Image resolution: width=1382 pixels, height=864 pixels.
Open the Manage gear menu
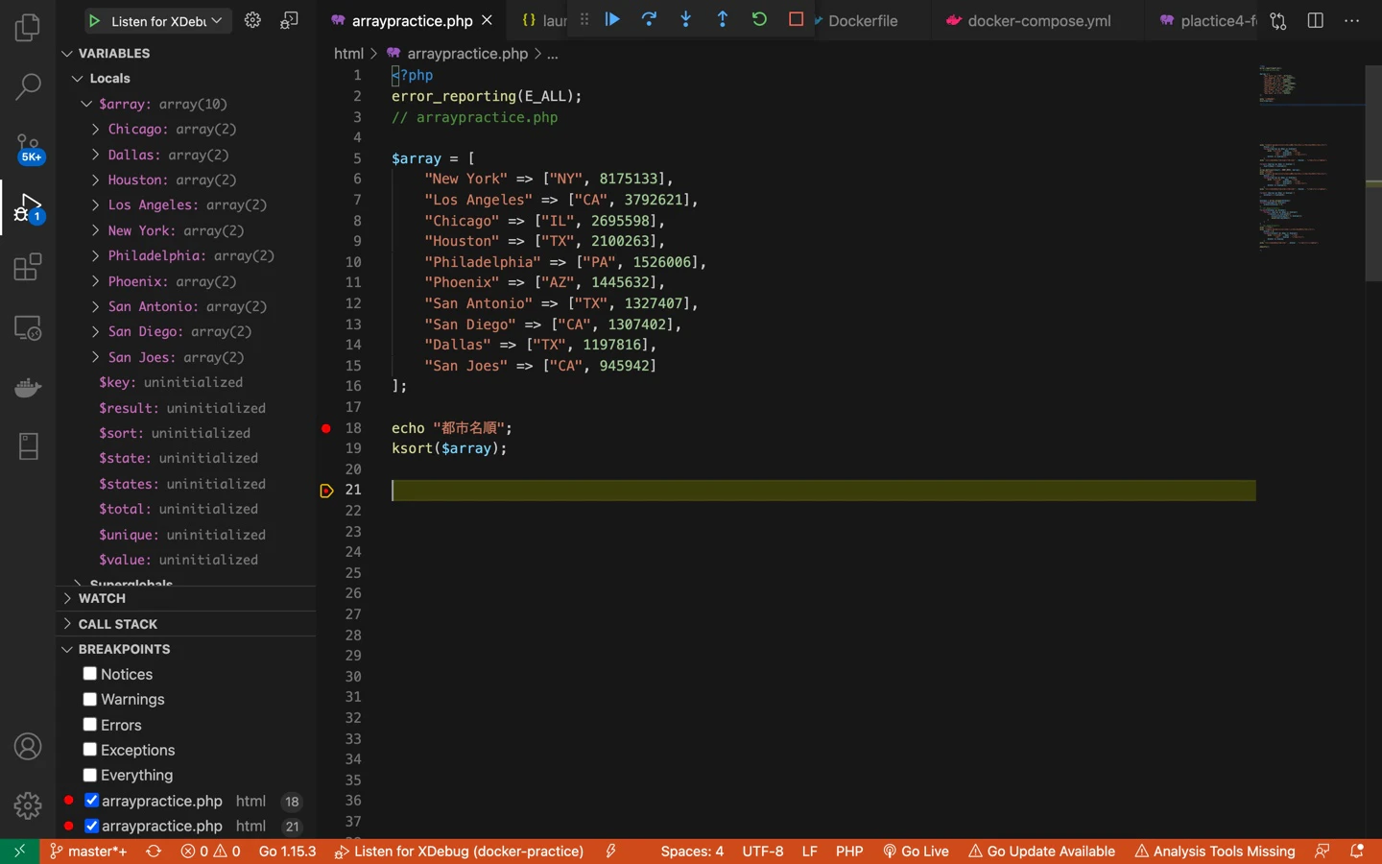pos(28,805)
